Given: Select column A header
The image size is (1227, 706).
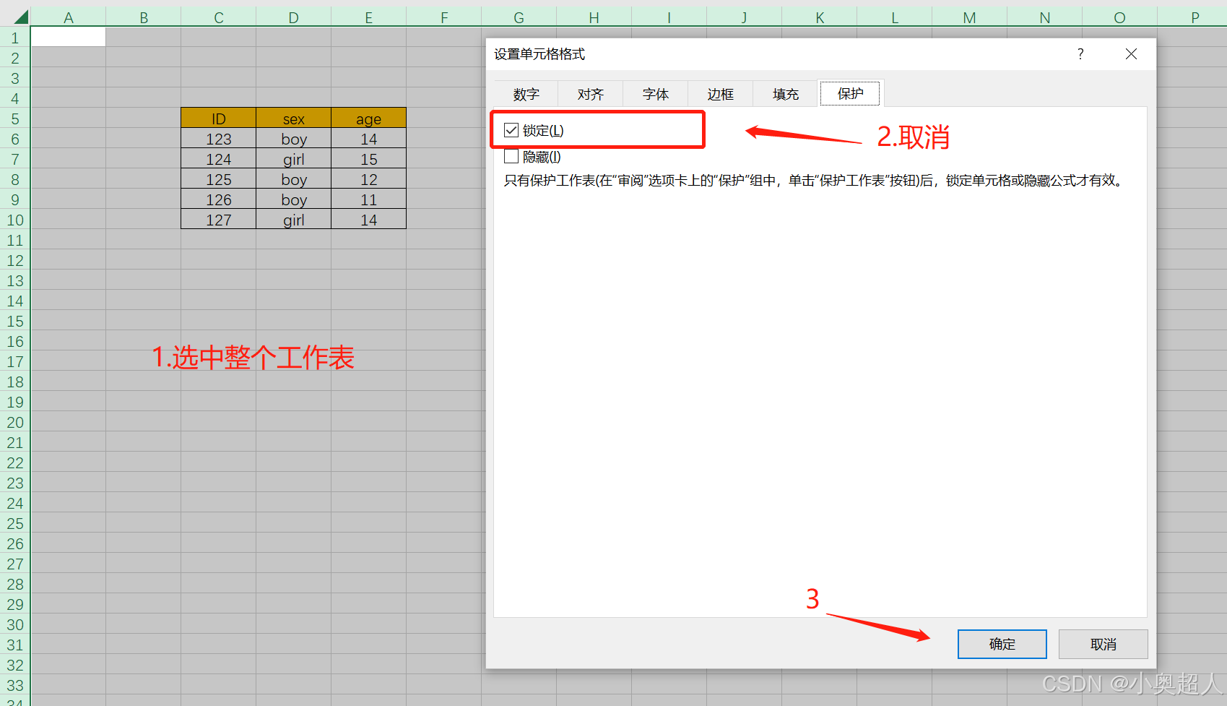Looking at the screenshot, I should (x=69, y=17).
